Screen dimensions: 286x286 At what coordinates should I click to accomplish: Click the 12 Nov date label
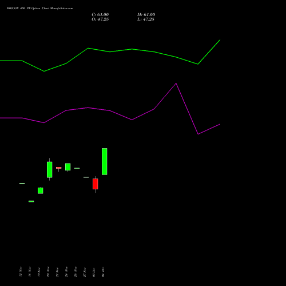pos(21,272)
